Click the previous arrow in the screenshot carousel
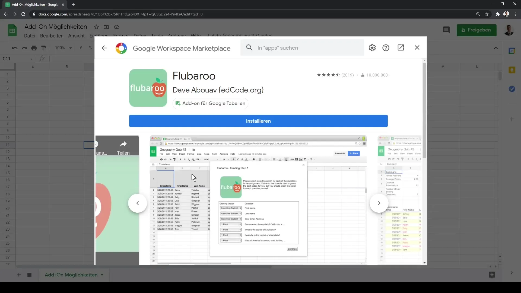This screenshot has width=521, height=293. 138,203
